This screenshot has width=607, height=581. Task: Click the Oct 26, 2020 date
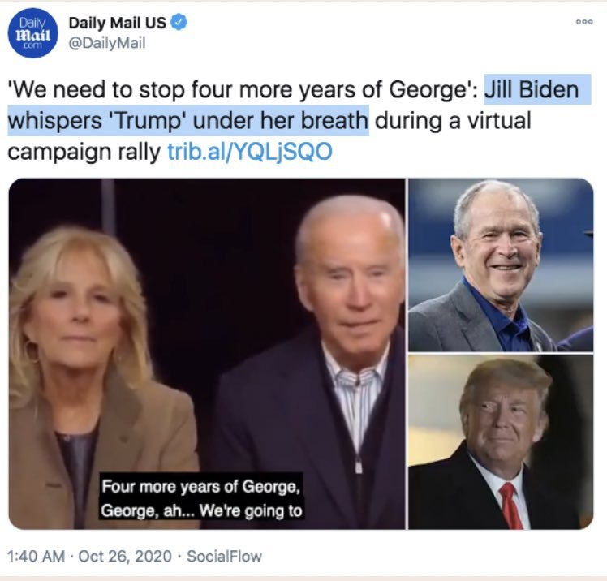pos(125,556)
